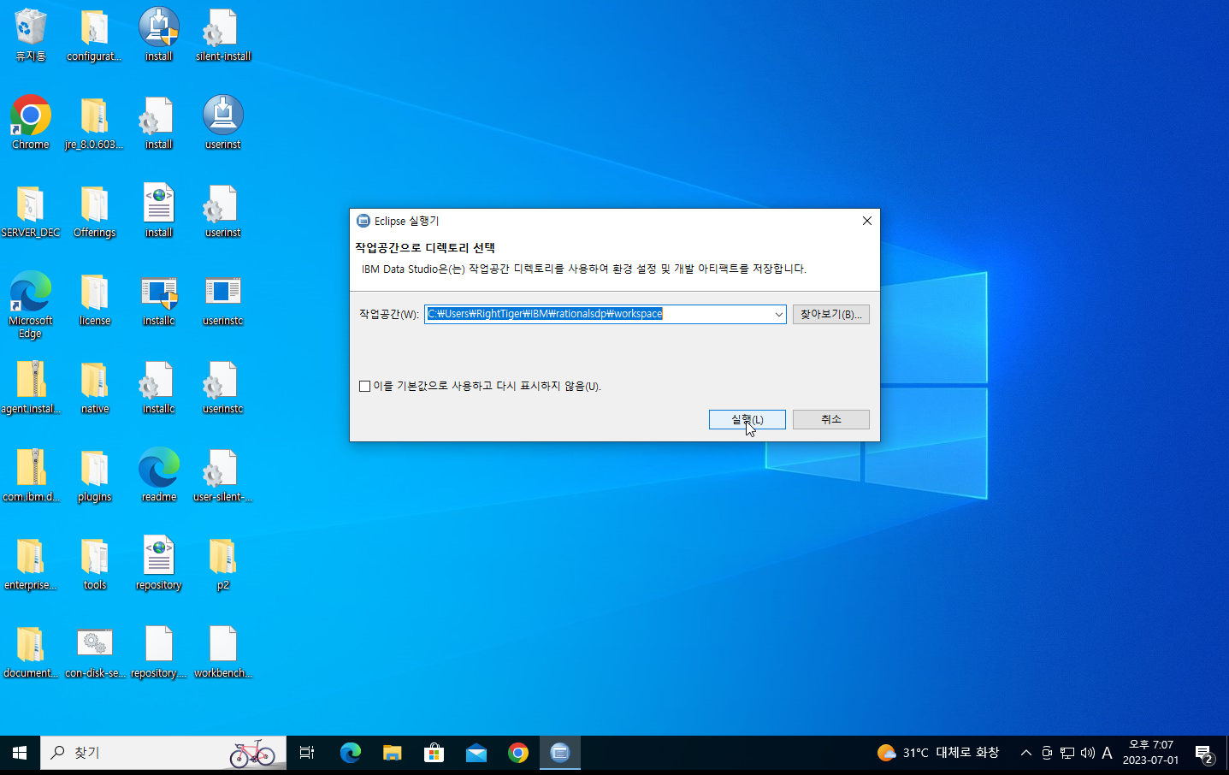This screenshot has height=775, width=1229.
Task: Toggle the IME input mode A indicator
Action: 1107,753
